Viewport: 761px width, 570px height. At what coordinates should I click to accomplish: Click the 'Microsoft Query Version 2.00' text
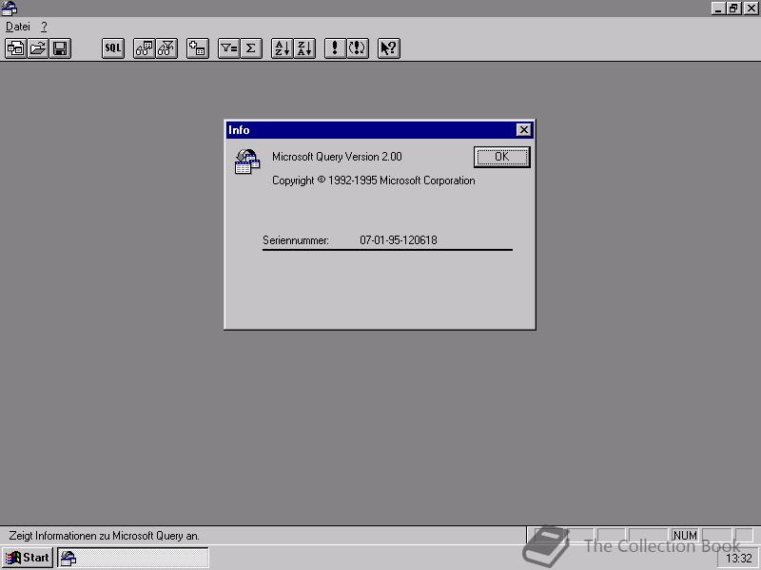coord(337,157)
